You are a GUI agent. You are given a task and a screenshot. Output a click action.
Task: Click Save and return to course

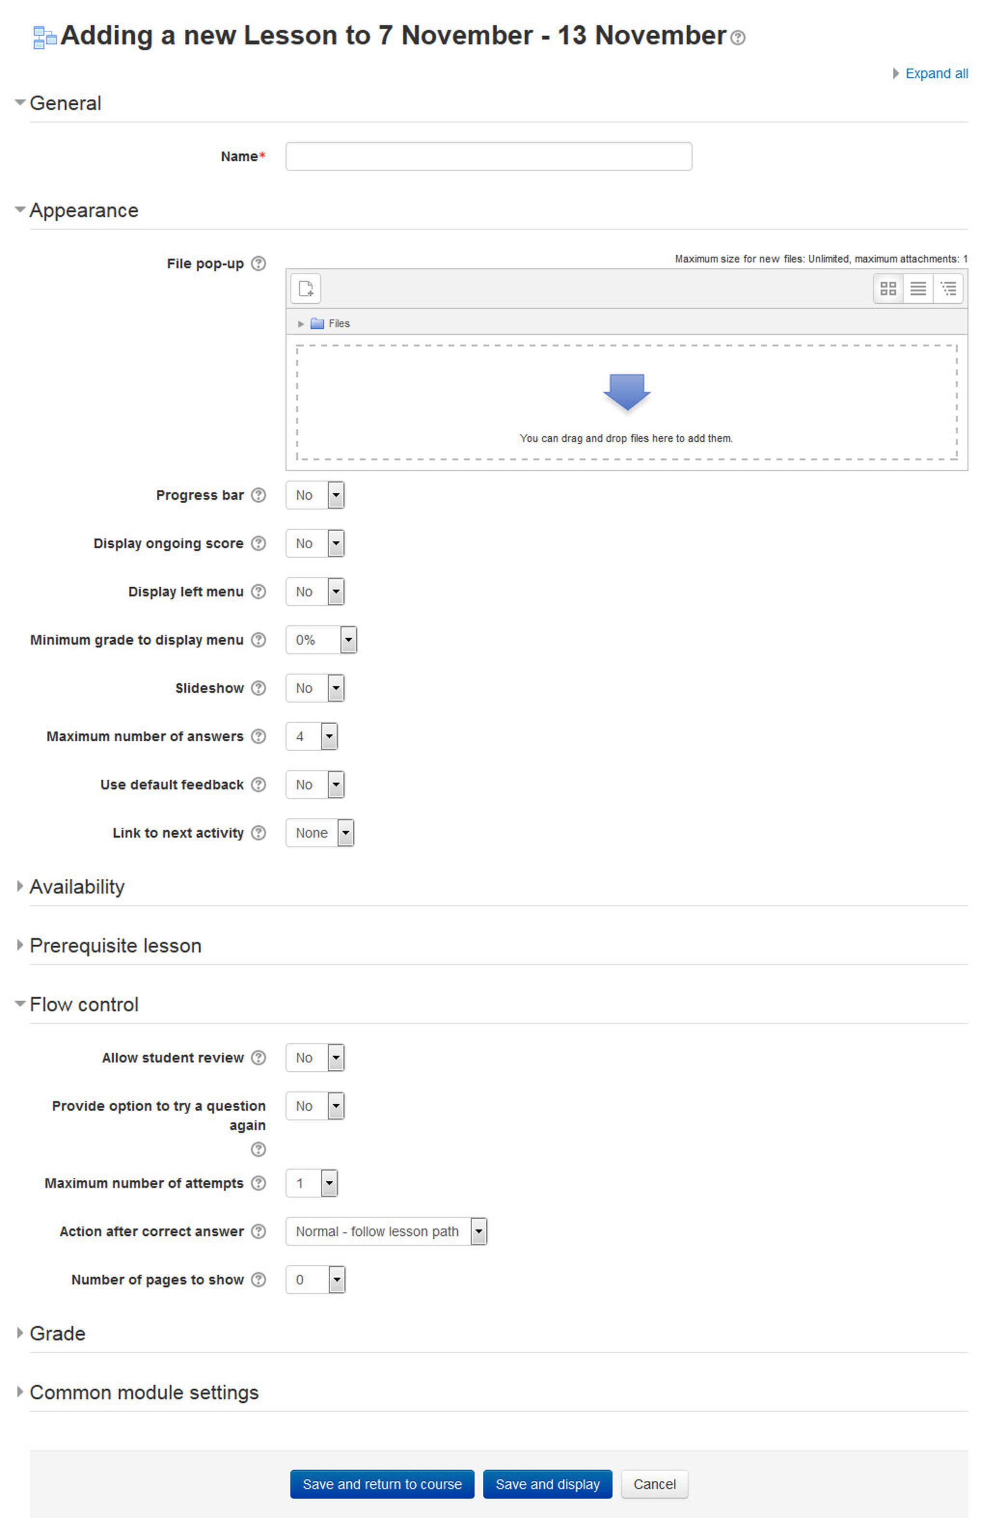[382, 1484]
